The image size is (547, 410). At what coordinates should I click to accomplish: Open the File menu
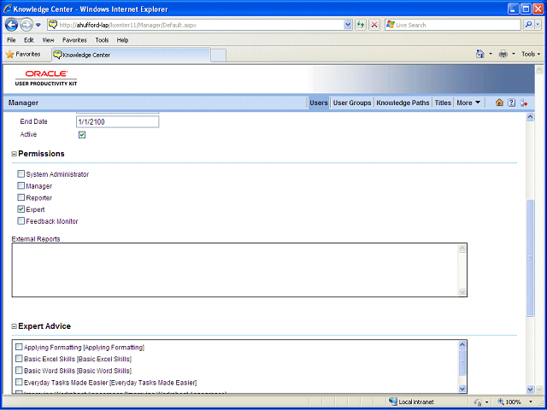11,40
